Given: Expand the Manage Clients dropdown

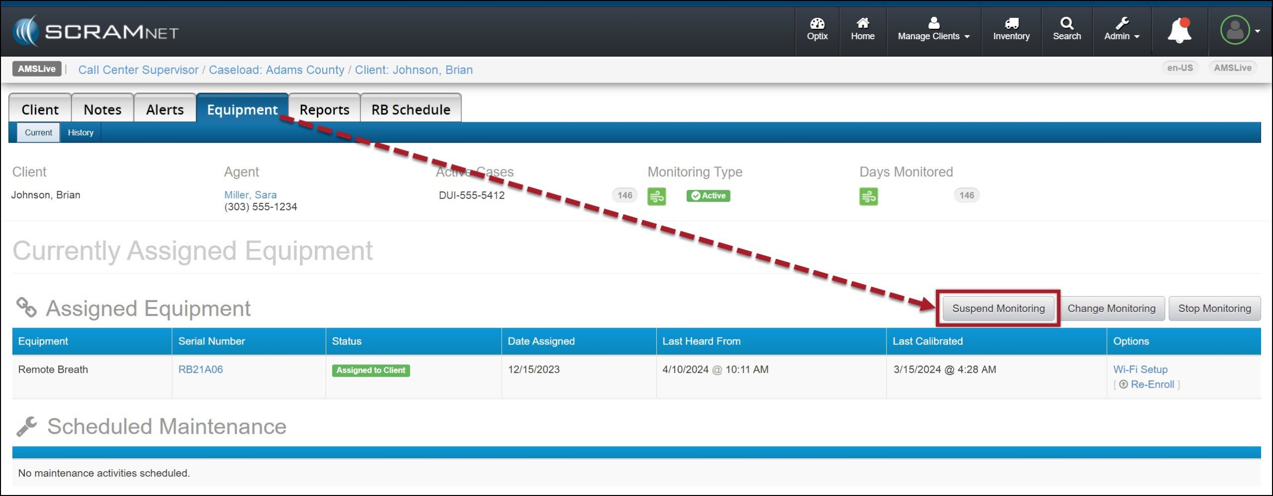Looking at the screenshot, I should pyautogui.click(x=933, y=30).
